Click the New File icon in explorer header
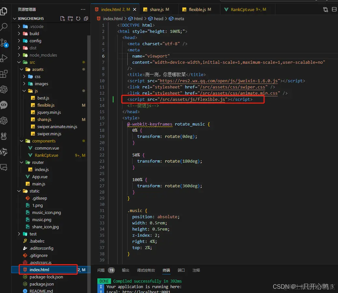338x293 pixels. tap(63, 19)
